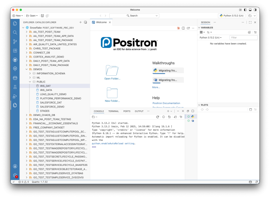
Task: Collapse the Snowflake connection node
Action: point(23,27)
